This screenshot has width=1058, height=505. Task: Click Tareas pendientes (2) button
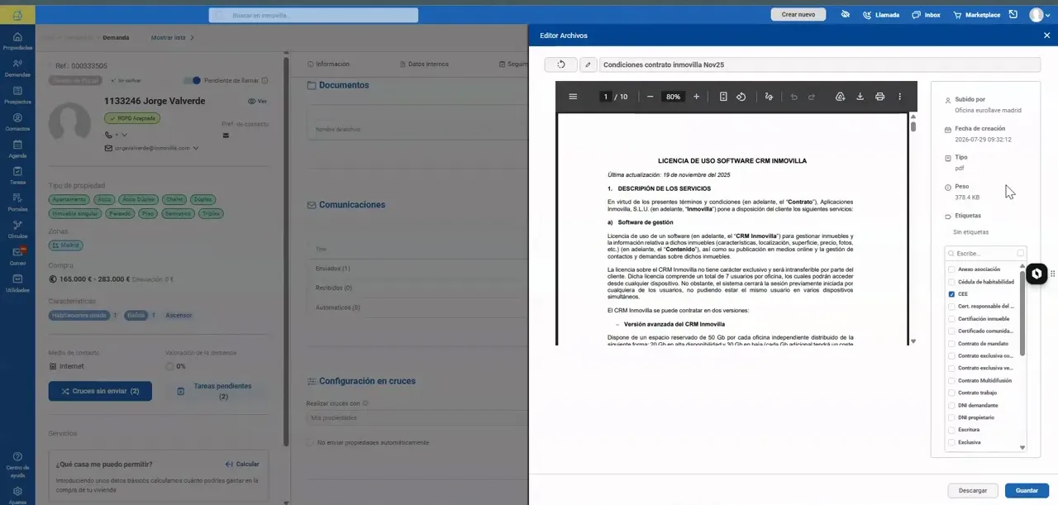click(217, 391)
